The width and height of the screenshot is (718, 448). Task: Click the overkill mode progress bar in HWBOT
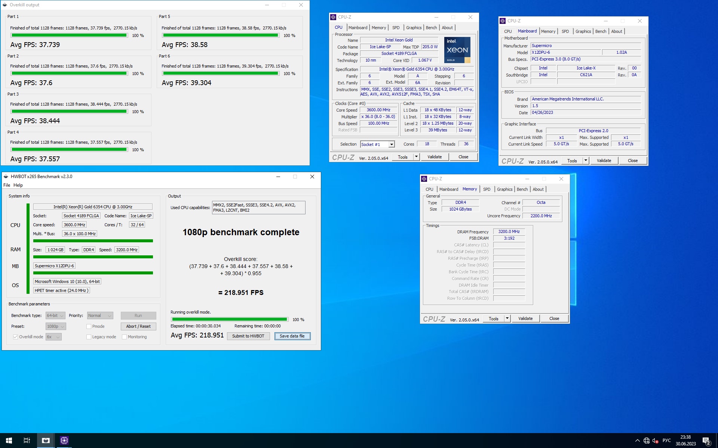pyautogui.click(x=230, y=320)
